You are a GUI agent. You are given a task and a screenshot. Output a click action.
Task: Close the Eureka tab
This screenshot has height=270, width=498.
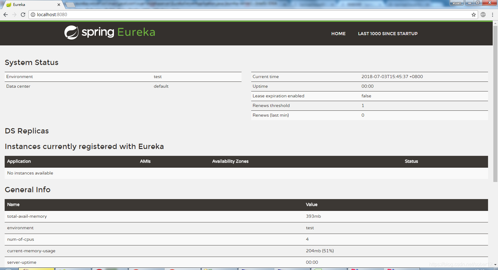pyautogui.click(x=59, y=5)
